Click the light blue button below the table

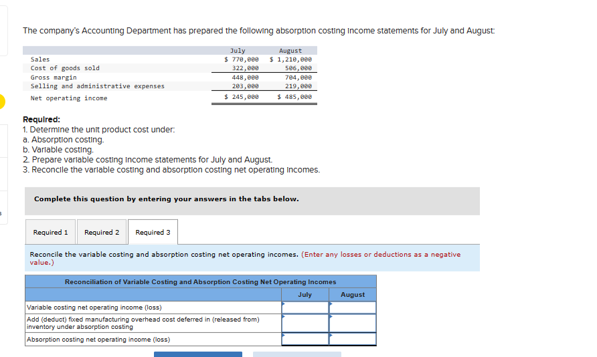pyautogui.click(x=297, y=354)
